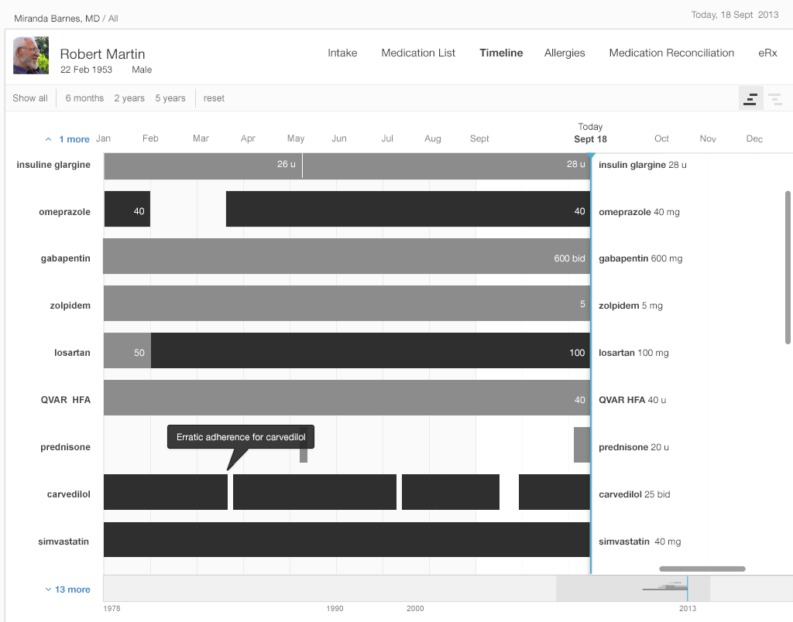Viewport: 793px width, 622px height.
Task: Click the overview range slider near 2013
Action: click(633, 589)
